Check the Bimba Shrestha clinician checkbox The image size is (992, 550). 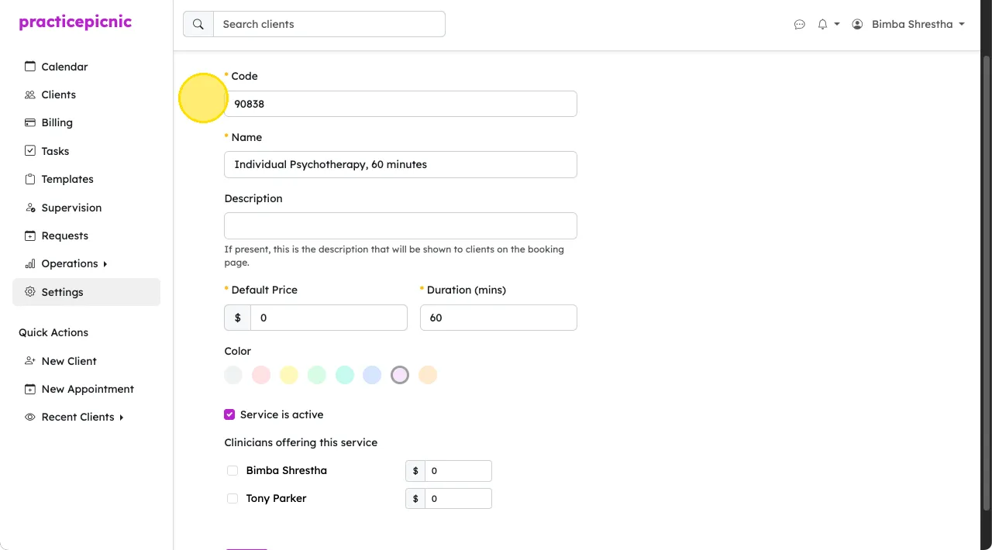(232, 470)
